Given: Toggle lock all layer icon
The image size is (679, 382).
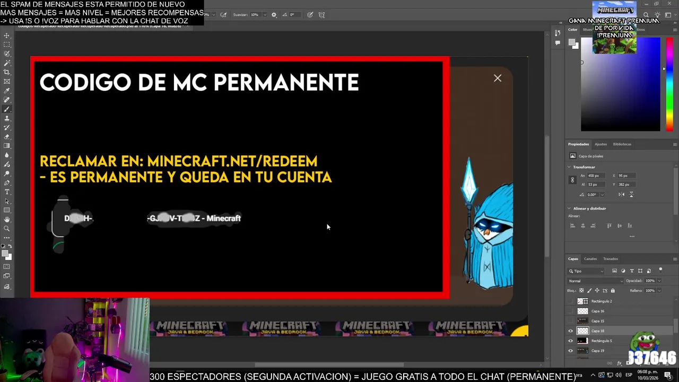Looking at the screenshot, I should (x=613, y=291).
